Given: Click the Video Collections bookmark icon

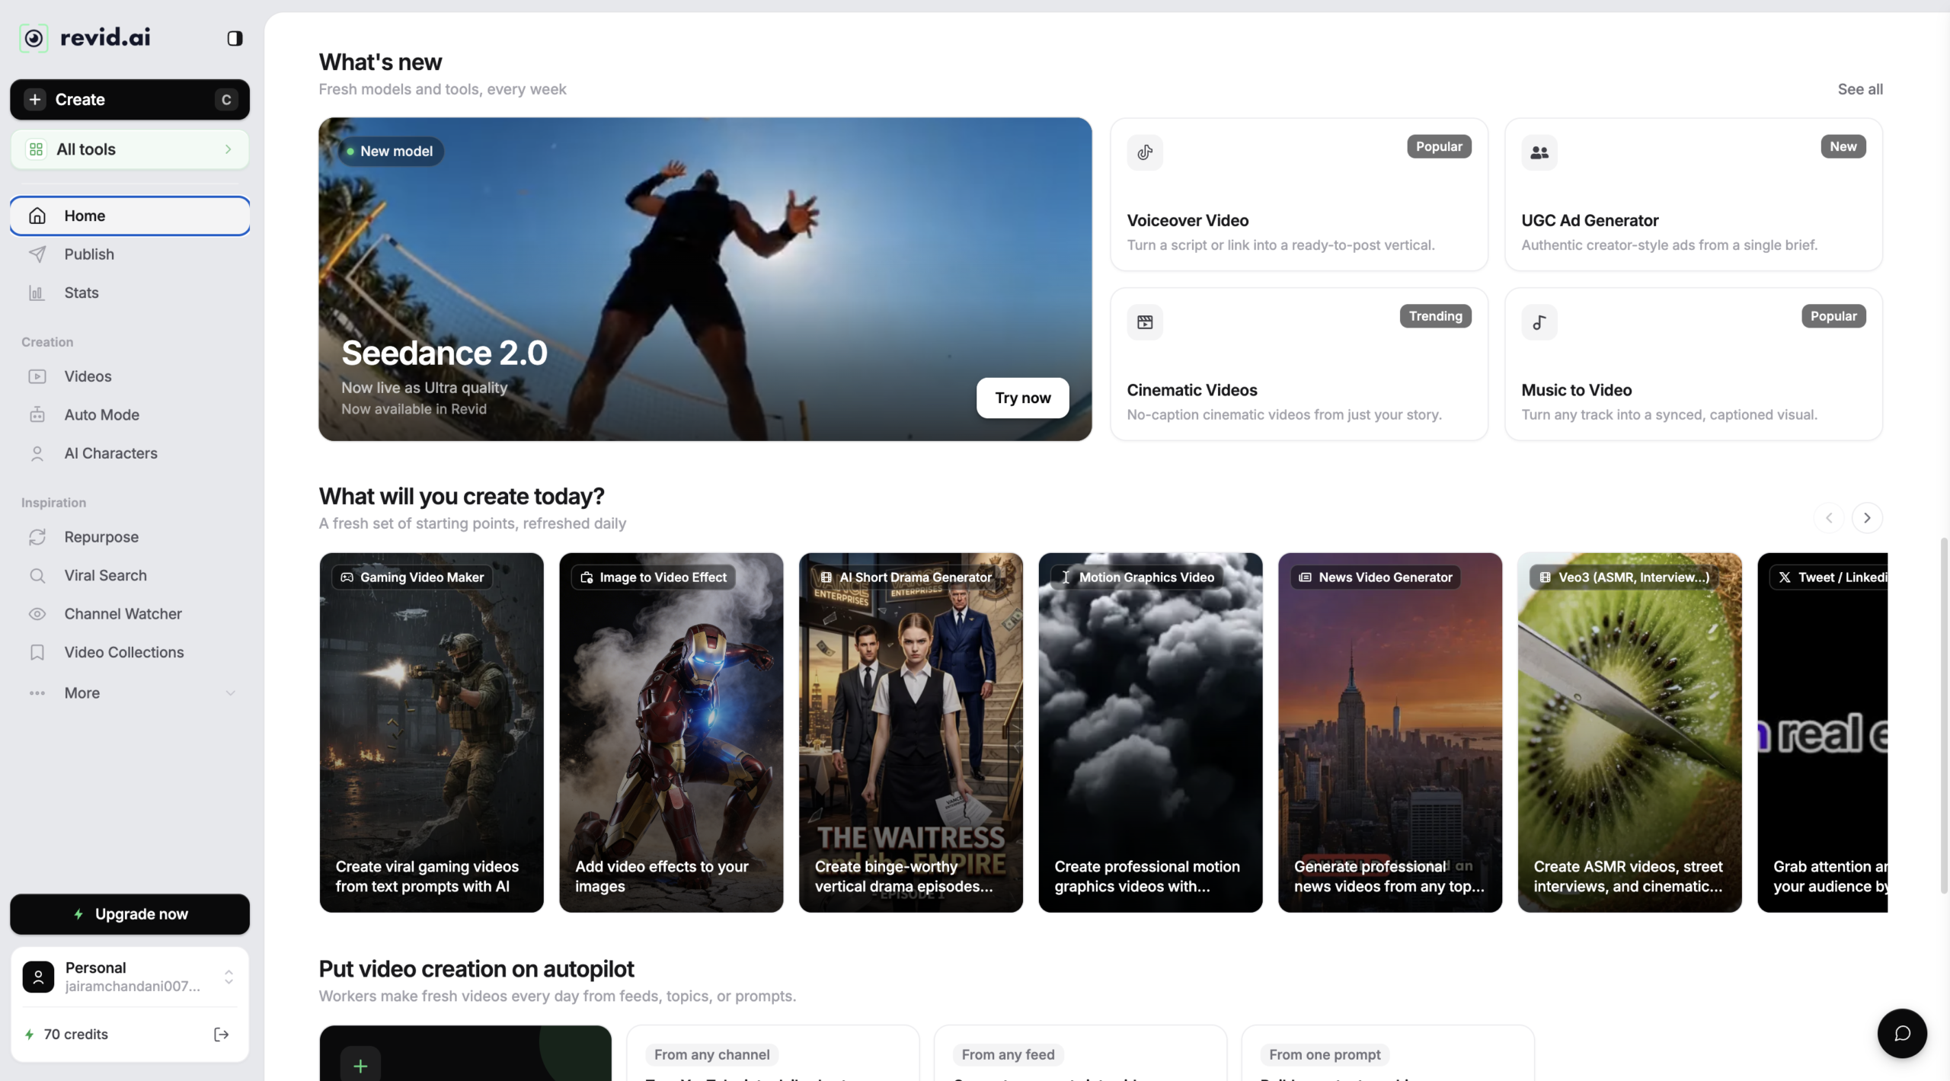Looking at the screenshot, I should click(x=37, y=653).
